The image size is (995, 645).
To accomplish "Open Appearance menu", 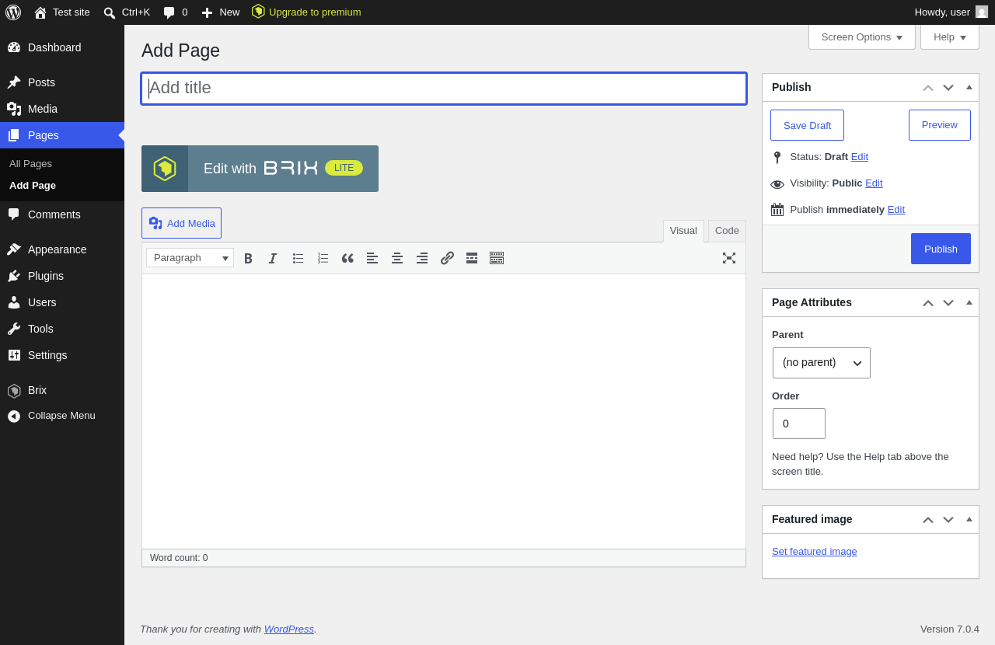I will [x=62, y=249].
